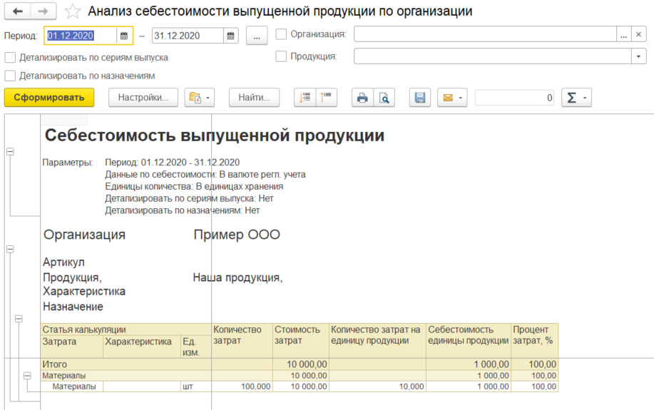The height and width of the screenshot is (410, 654).
Task: Select Себестоимость единицы продукции column header
Action: tap(469, 340)
